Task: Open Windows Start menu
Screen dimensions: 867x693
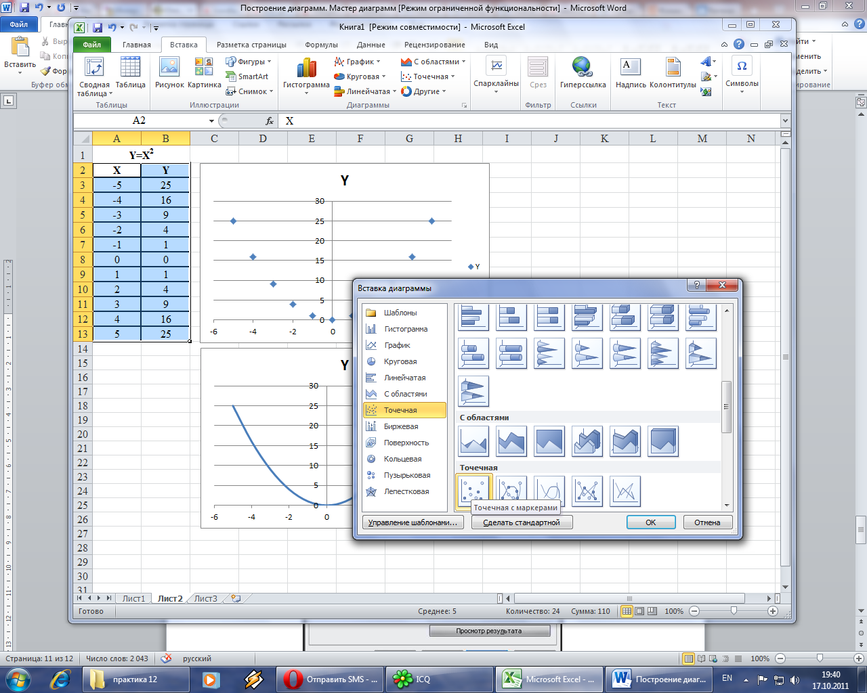Action: pyautogui.click(x=17, y=679)
